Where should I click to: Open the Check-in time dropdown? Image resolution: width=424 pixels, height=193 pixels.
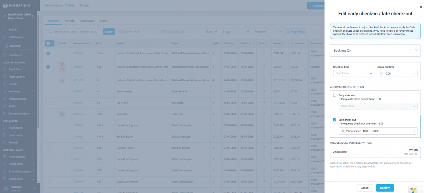click(354, 73)
